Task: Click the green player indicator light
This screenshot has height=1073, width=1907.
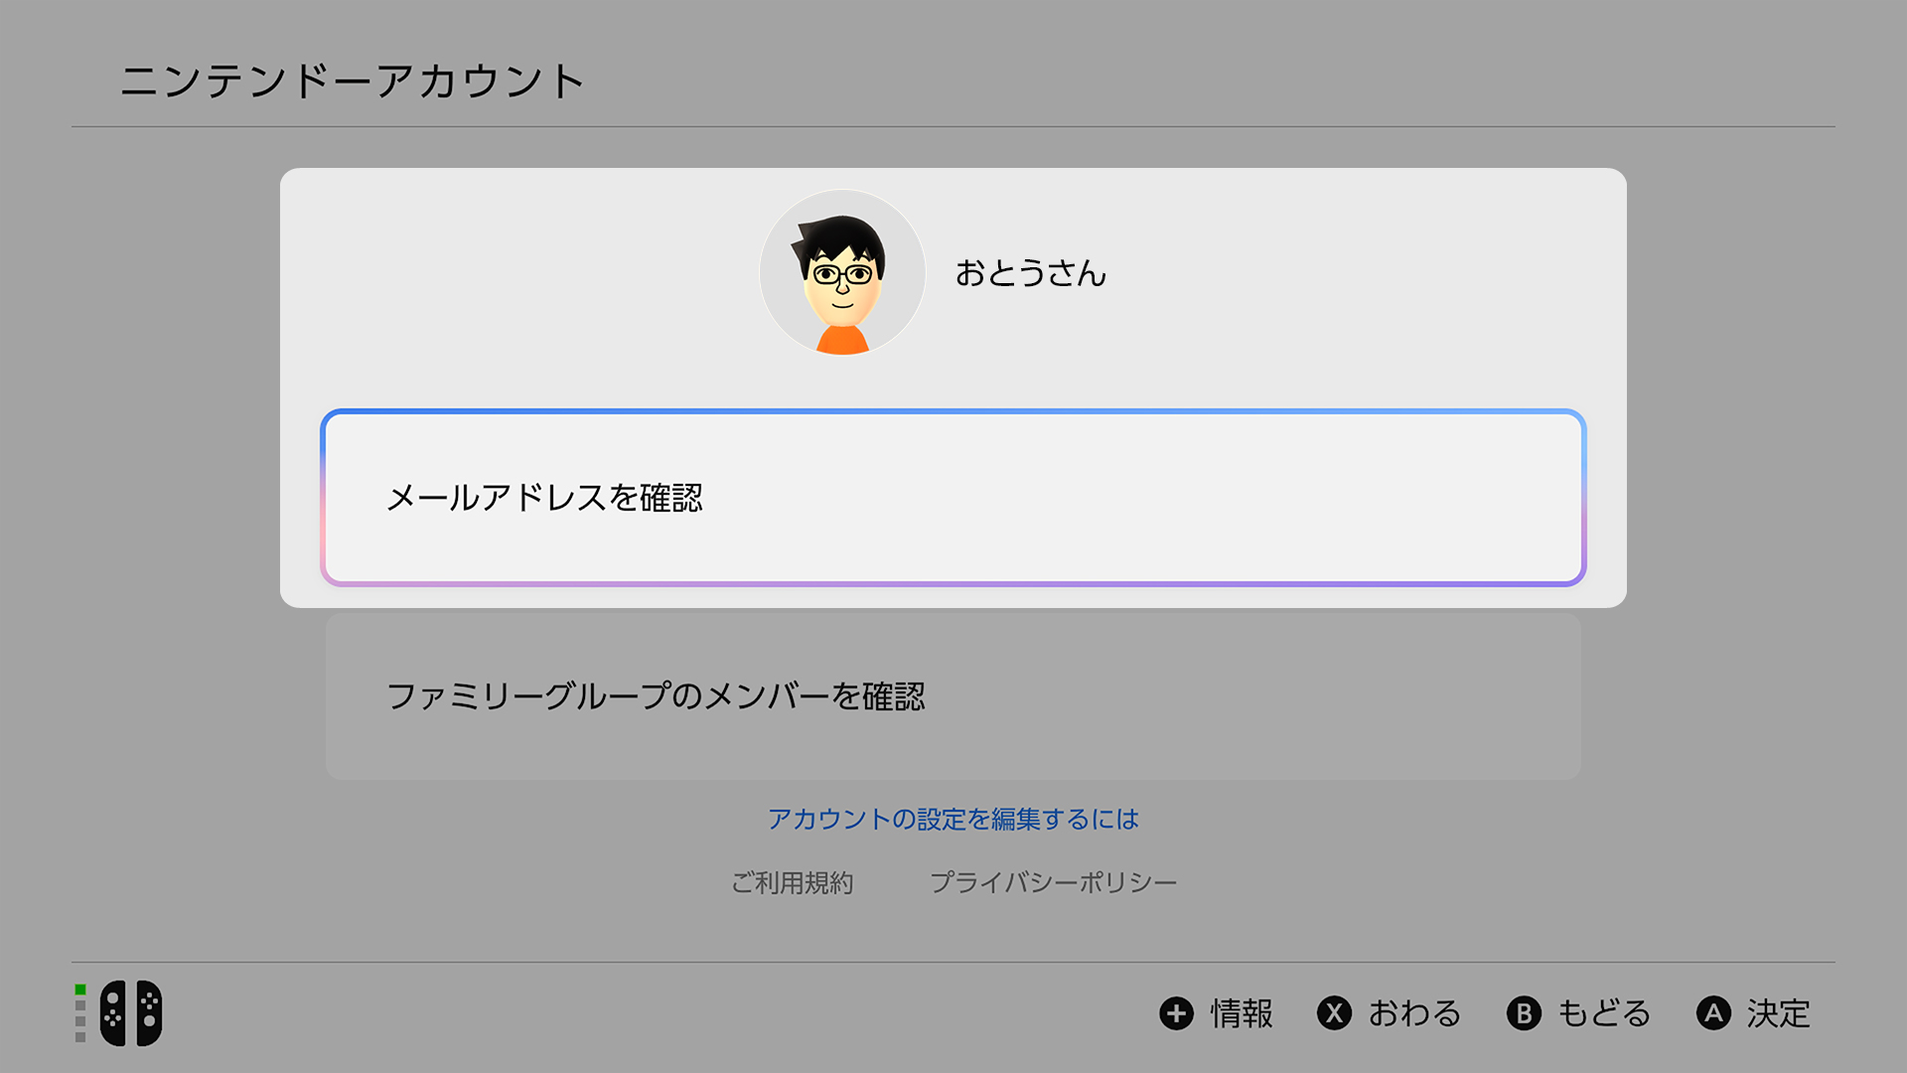Action: (80, 990)
